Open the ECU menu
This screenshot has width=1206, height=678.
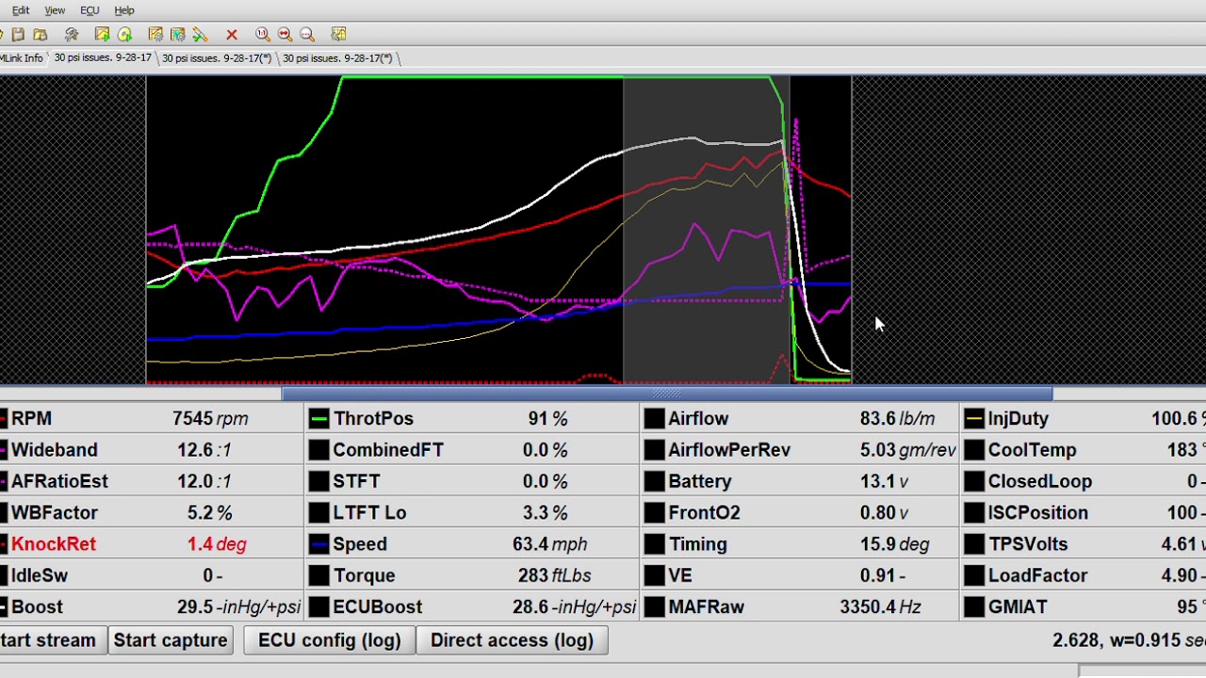coord(90,10)
